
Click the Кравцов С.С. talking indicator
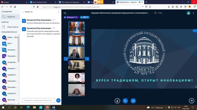click(x=71, y=17)
